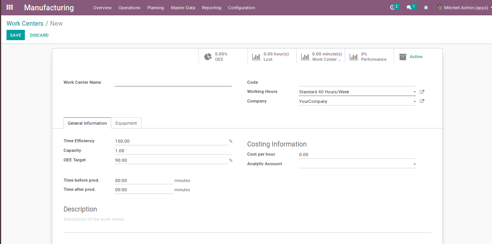This screenshot has width=492, height=244.
Task: Open the Reporting menu
Action: 212,8
